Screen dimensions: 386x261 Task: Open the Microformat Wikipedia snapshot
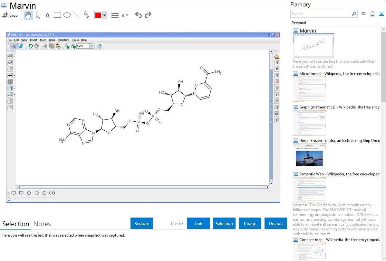[x=309, y=89]
